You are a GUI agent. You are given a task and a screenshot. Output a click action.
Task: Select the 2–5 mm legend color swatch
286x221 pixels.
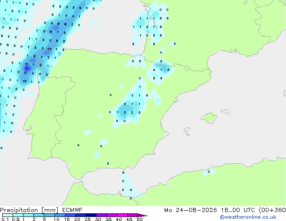pos(39,215)
